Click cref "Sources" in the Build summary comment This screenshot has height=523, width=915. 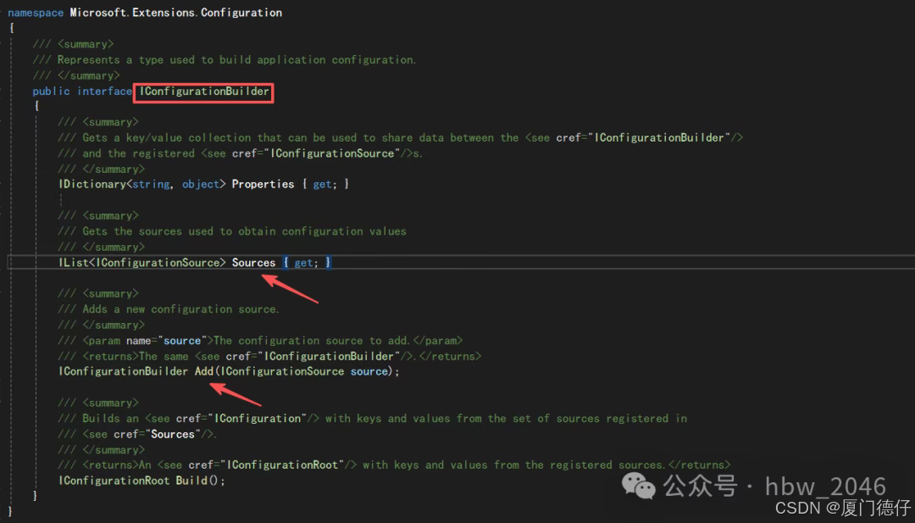click(x=173, y=434)
